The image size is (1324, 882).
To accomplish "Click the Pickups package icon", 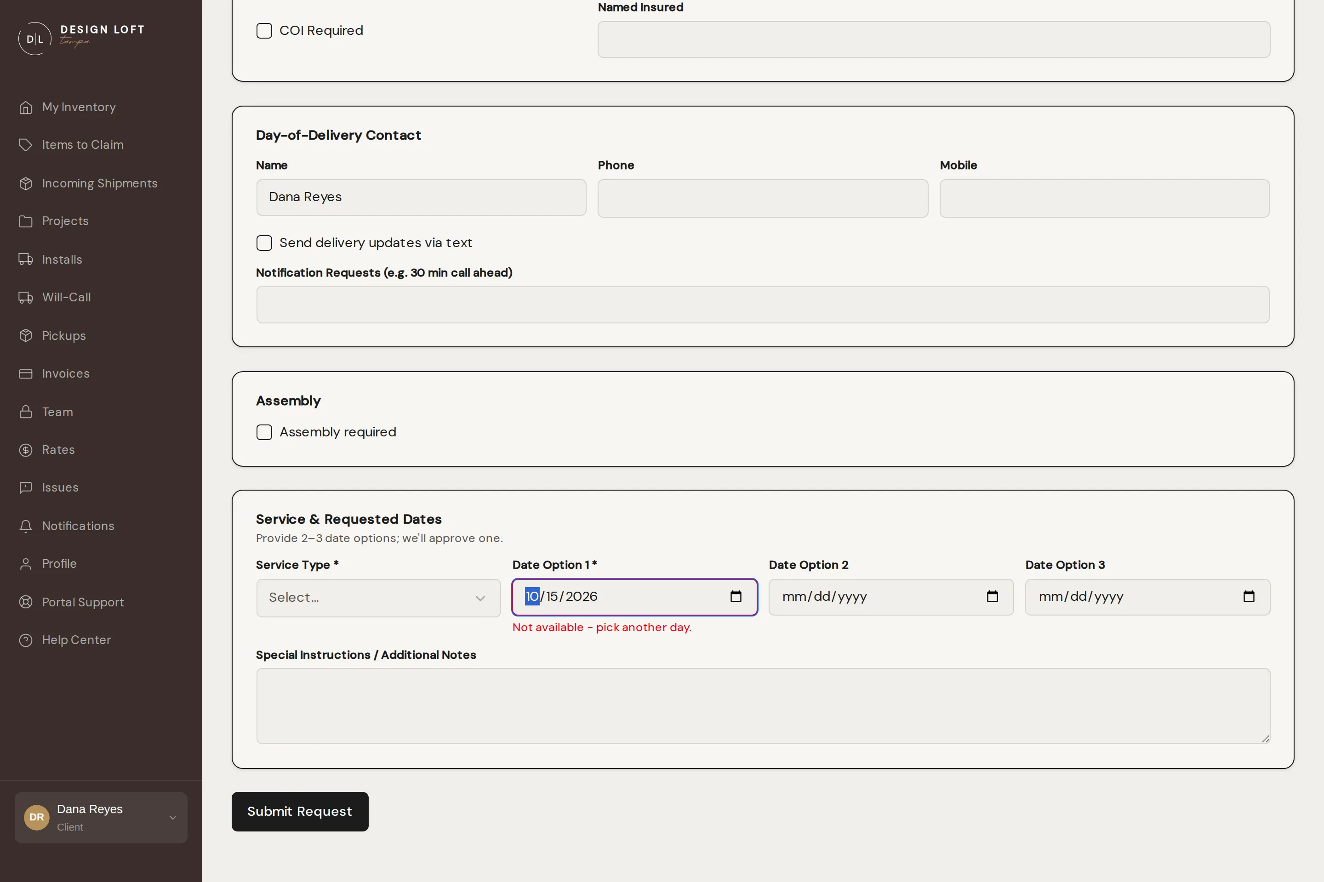I will (x=25, y=336).
